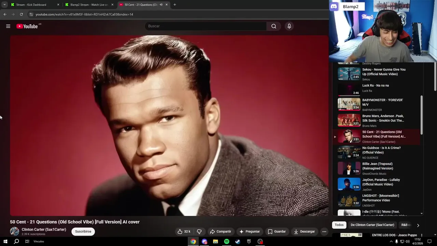Go back with browser back arrow
Viewport: 437px width, 246px height.
pyautogui.click(x=5, y=14)
